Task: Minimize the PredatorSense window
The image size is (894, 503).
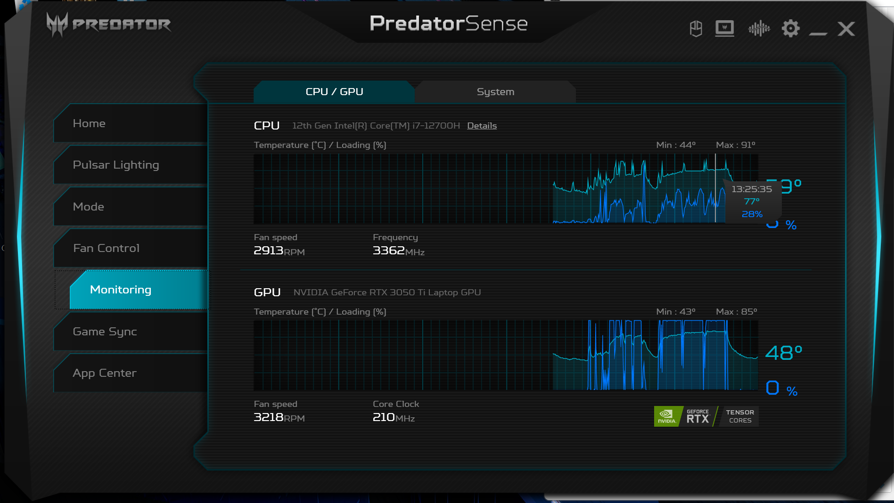Action: point(818,33)
